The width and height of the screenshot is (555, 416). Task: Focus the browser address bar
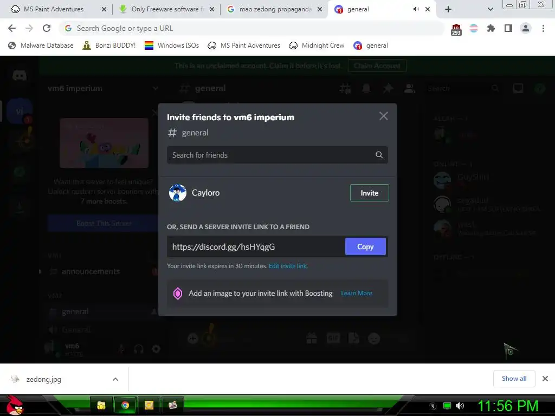[251, 28]
